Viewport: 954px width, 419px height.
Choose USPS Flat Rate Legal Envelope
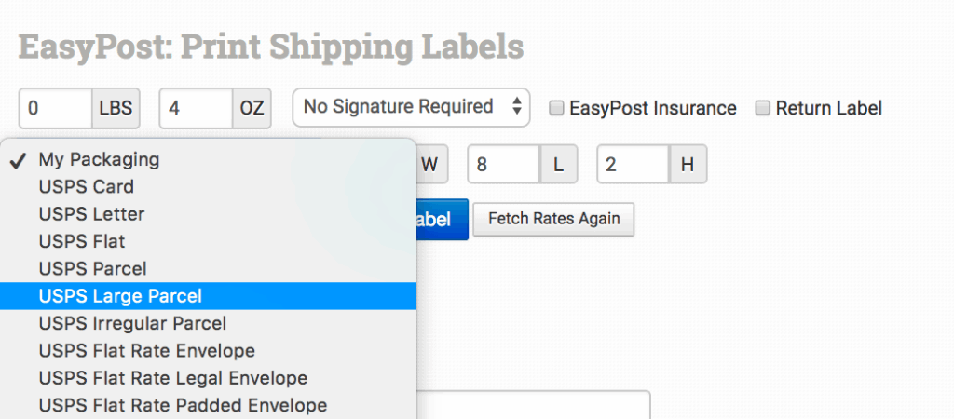click(173, 378)
